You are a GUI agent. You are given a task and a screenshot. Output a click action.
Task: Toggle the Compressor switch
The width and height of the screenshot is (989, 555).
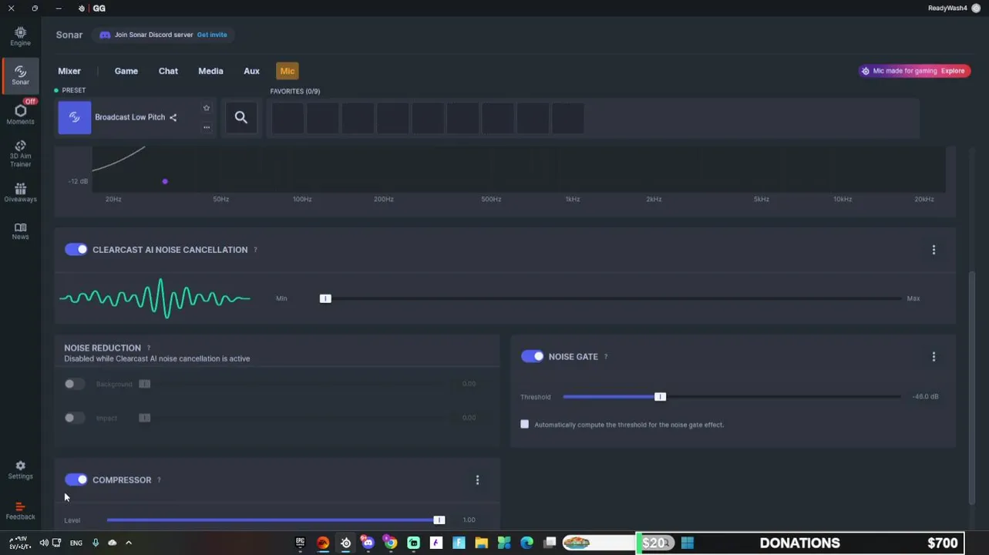click(76, 479)
